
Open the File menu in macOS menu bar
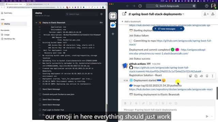click(x=7, y=1)
